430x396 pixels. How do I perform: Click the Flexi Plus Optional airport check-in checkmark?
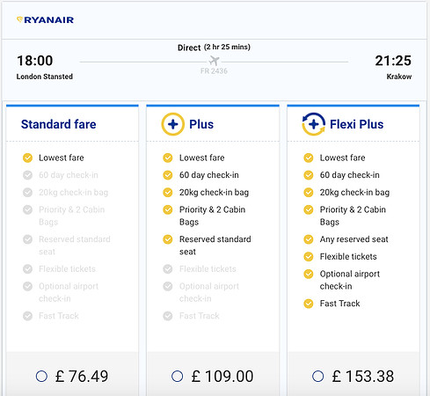pyautogui.click(x=309, y=274)
